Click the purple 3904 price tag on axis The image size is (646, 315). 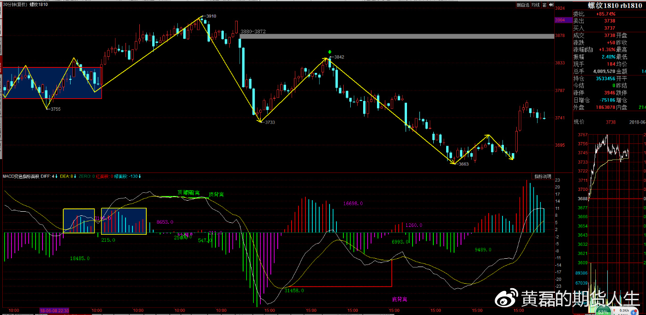[560, 20]
